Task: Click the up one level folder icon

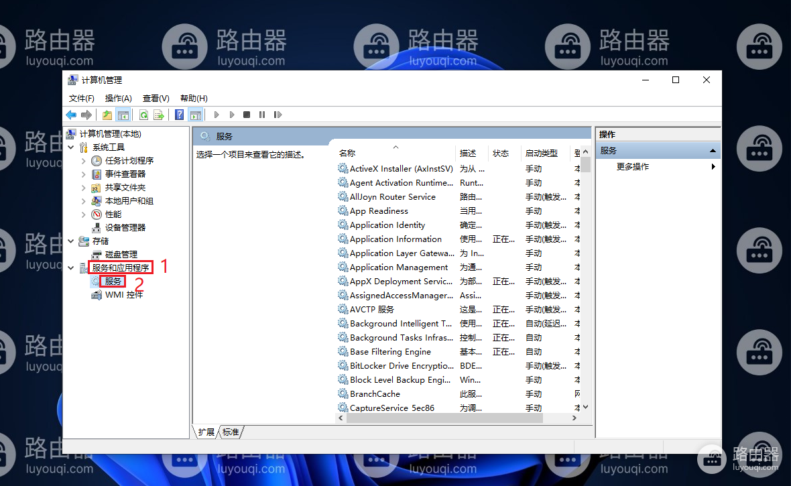Action: click(x=107, y=115)
